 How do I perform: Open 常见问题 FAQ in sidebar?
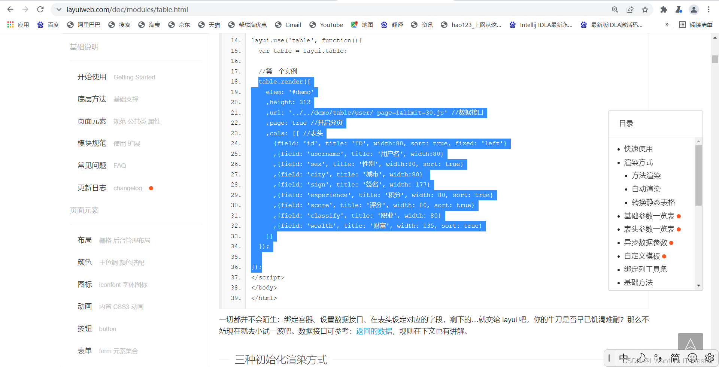[101, 166]
